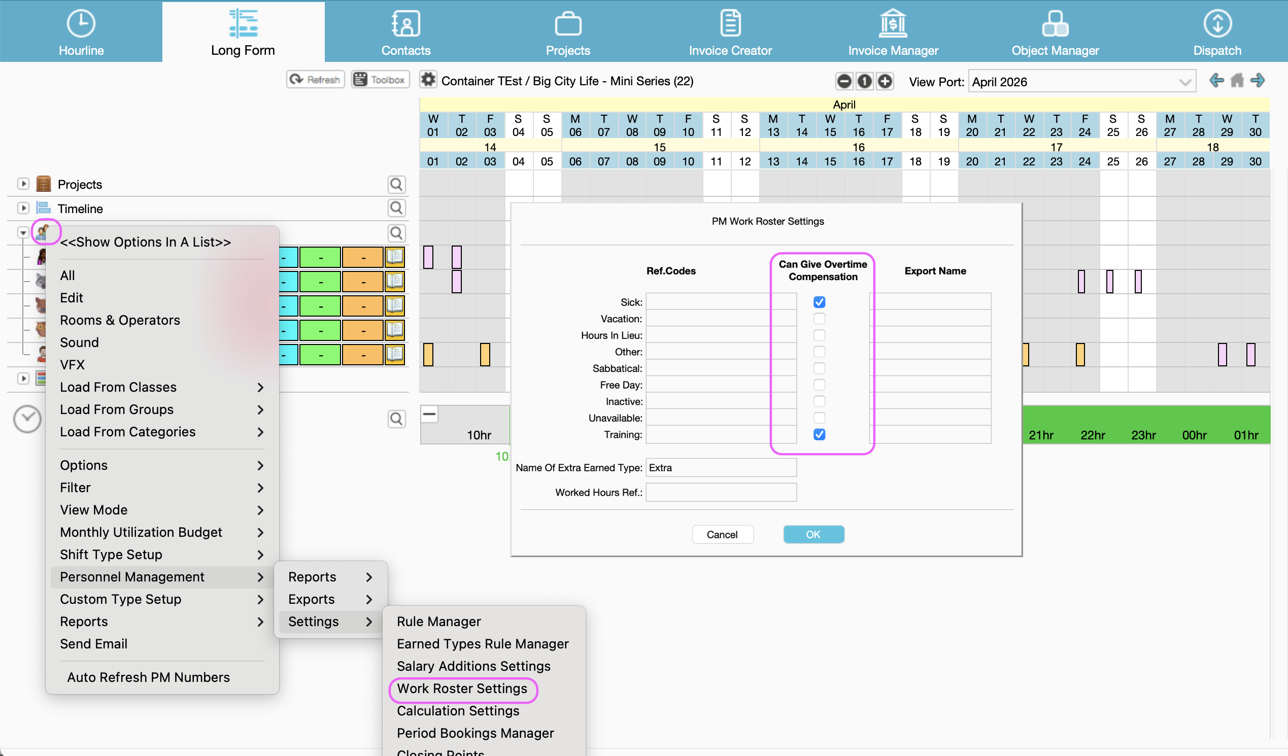Viewport: 1288px width, 756px height.
Task: Expand the Timeline tree node
Action: (23, 208)
